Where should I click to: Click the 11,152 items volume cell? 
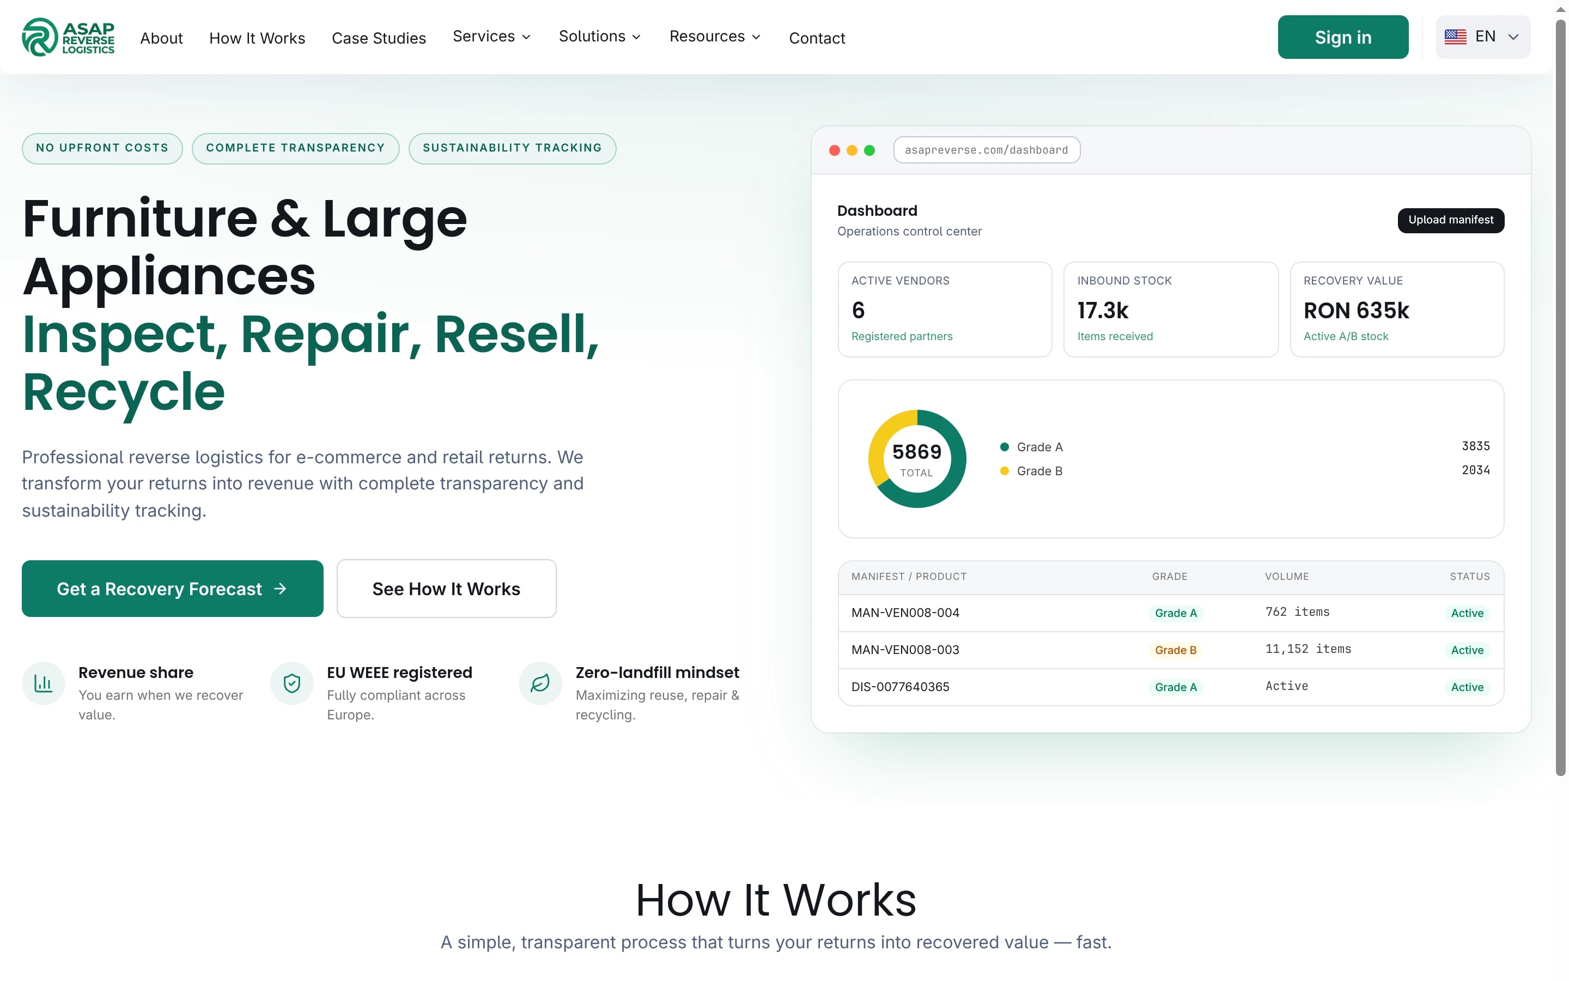[1307, 649]
